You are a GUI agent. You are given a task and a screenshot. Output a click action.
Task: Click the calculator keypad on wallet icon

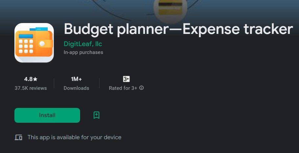click(x=26, y=46)
